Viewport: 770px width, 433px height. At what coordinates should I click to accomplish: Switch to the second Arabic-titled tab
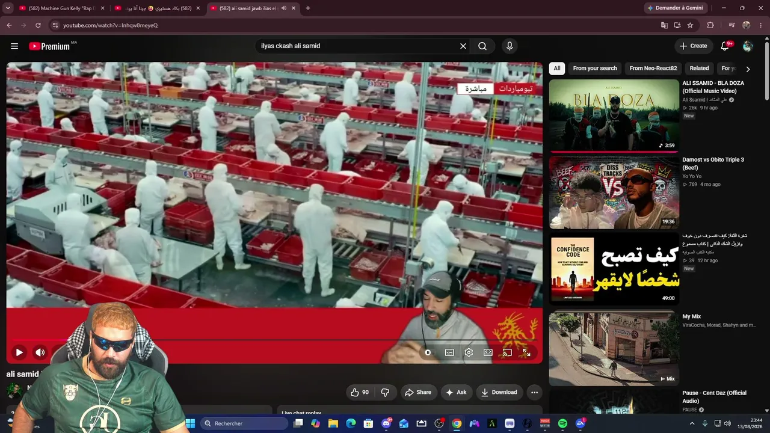158,8
